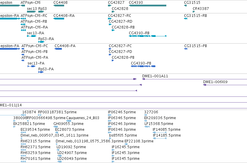Select EST RP003187381.5prime
247x163 pixels.
[57, 112]
